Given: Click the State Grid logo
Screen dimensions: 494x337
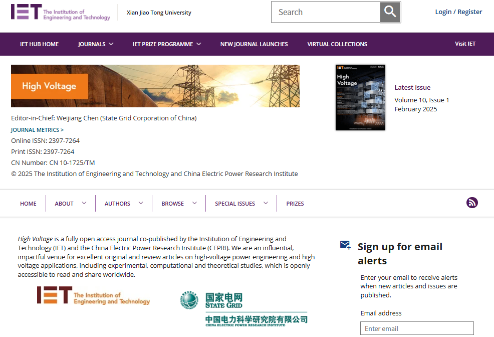Looking at the screenshot, I should coord(211,300).
